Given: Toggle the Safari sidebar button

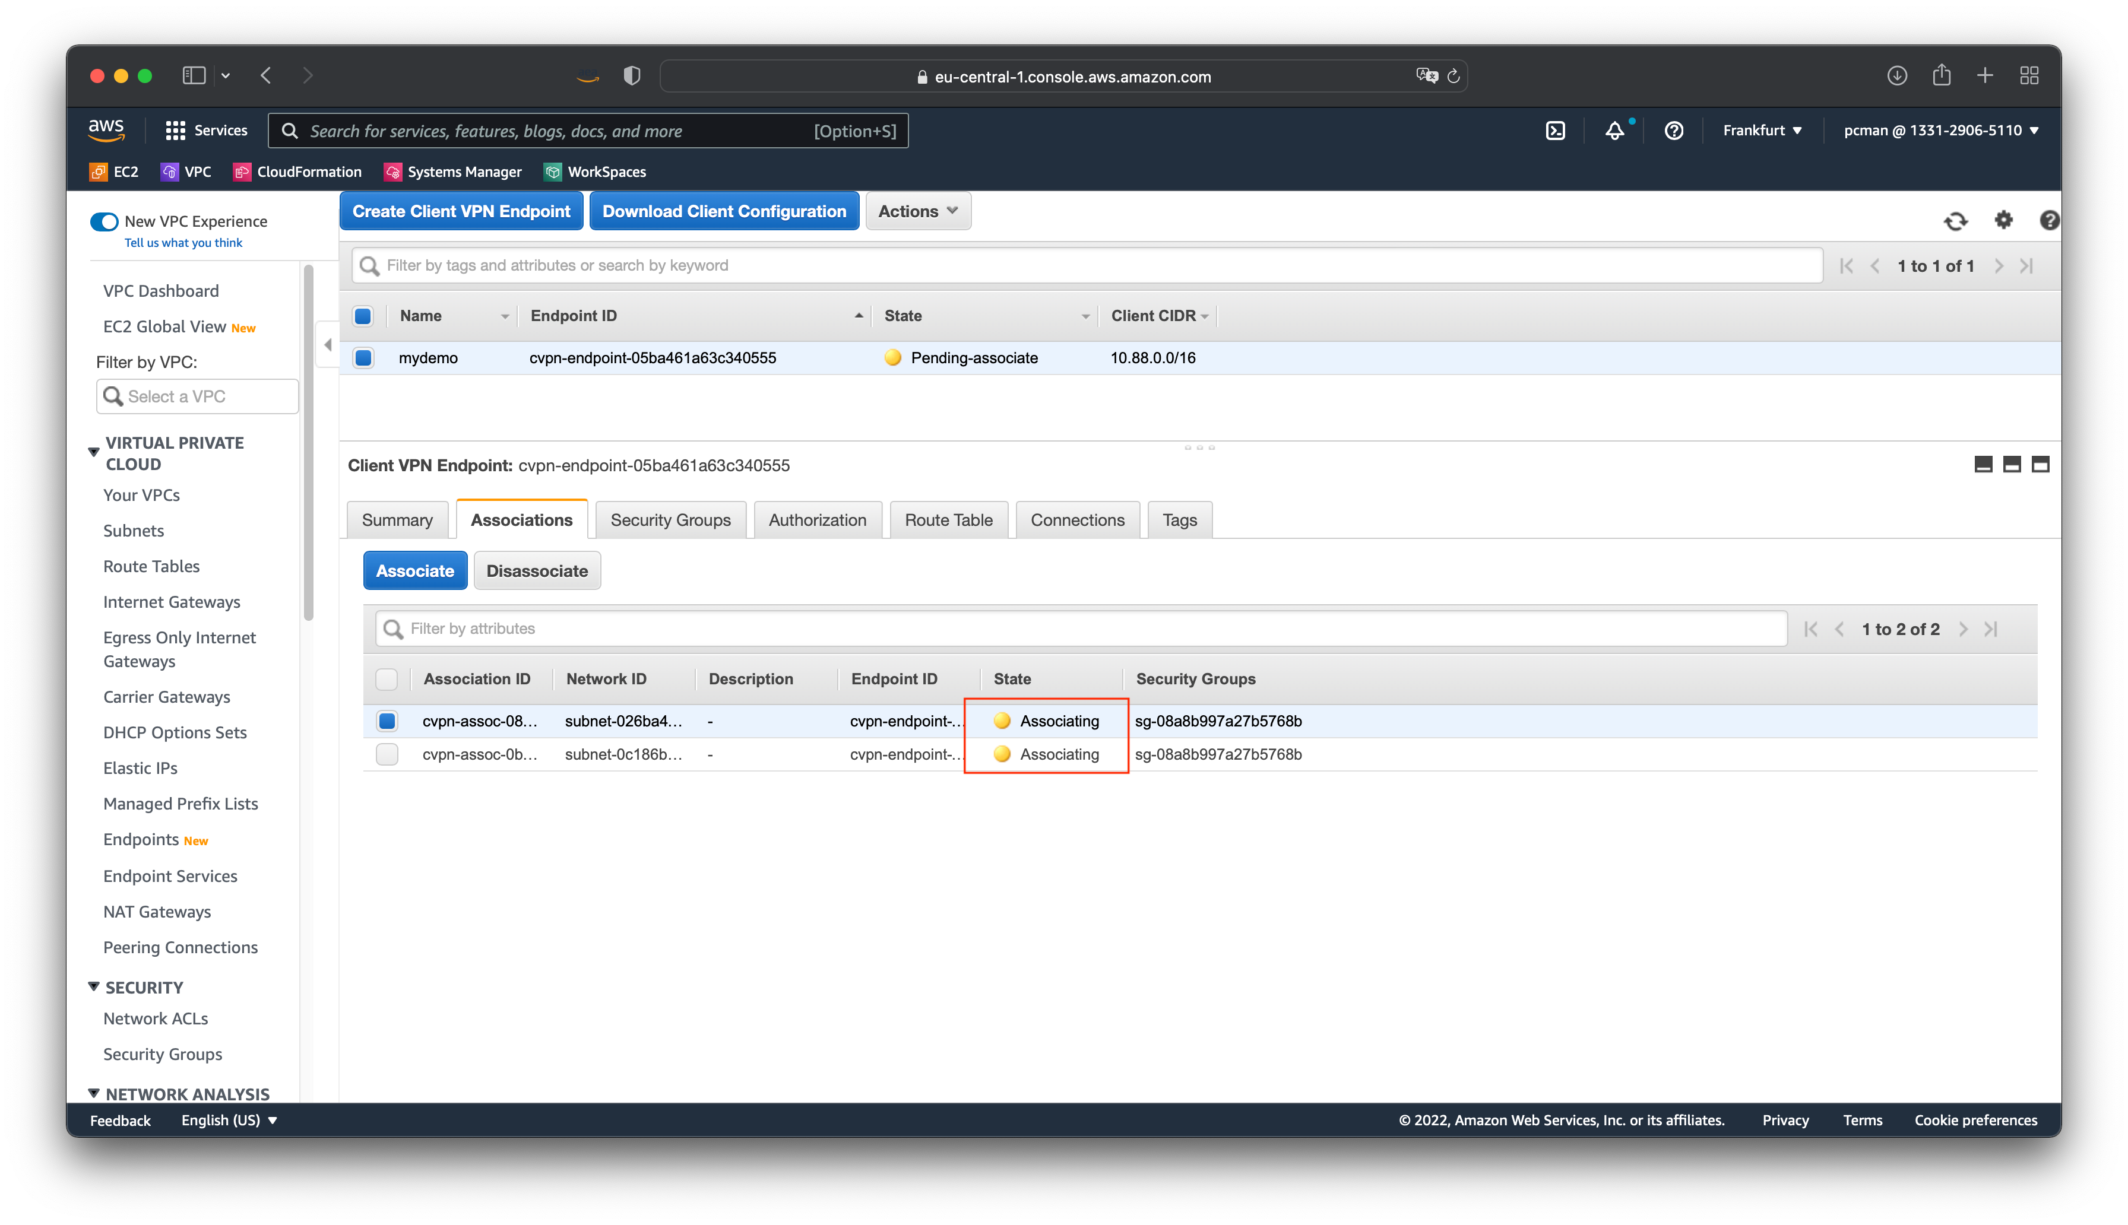Looking at the screenshot, I should 194,76.
